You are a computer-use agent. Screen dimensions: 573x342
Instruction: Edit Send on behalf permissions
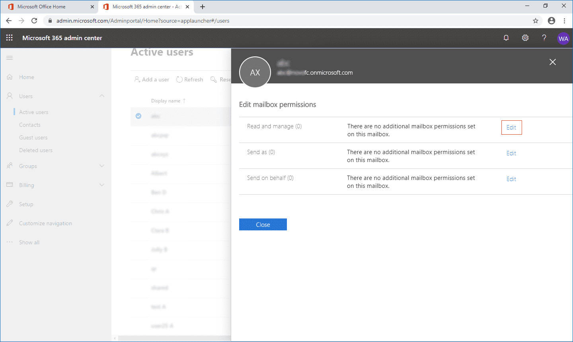511,179
